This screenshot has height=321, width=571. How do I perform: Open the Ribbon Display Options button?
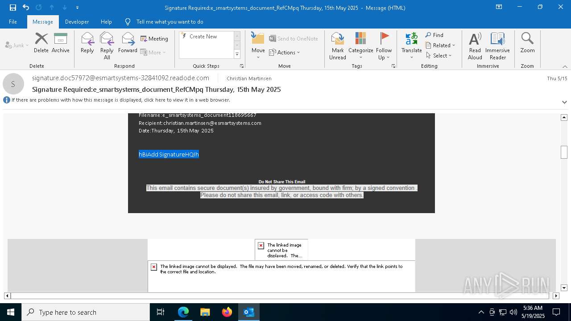(x=499, y=7)
